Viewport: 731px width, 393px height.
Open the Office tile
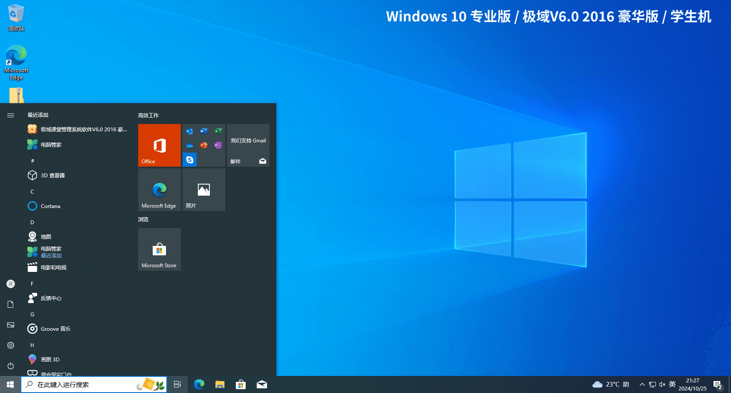coord(160,145)
